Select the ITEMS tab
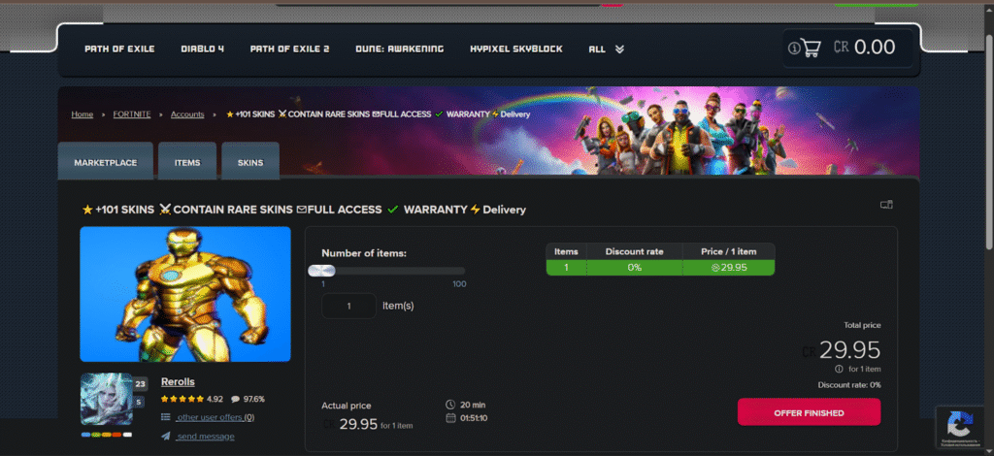Screen dimensions: 994x456 click(187, 163)
